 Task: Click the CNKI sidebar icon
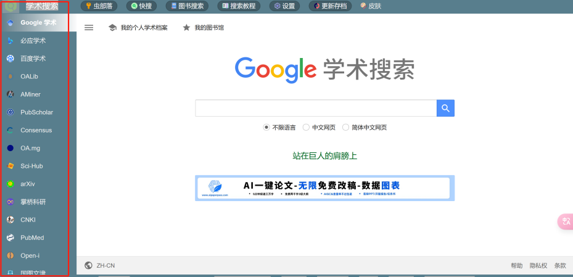tap(10, 220)
